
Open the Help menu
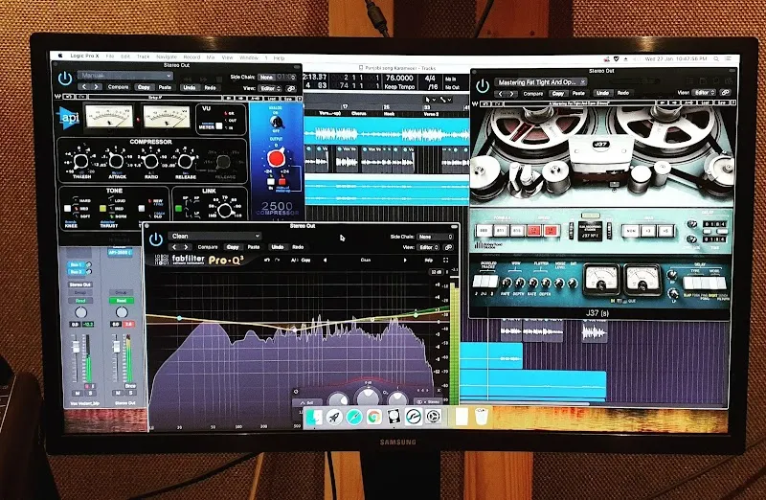(x=279, y=57)
